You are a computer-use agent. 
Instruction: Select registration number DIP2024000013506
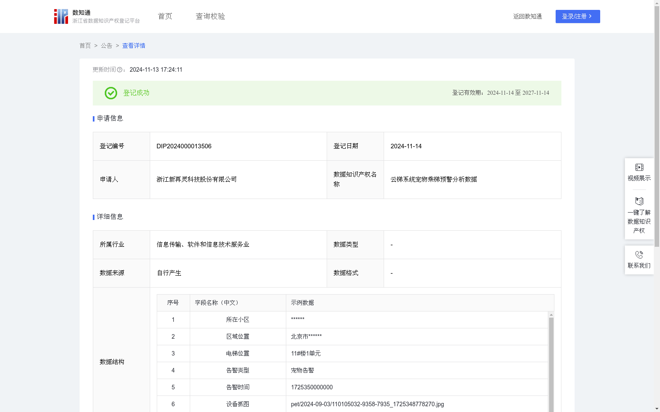tap(184, 146)
